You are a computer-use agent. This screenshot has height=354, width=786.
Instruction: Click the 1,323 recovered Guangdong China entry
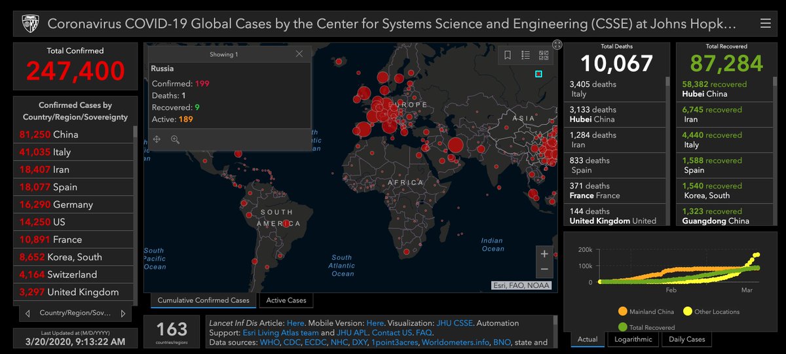724,216
